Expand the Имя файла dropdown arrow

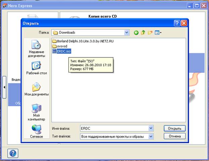(x=151, y=128)
